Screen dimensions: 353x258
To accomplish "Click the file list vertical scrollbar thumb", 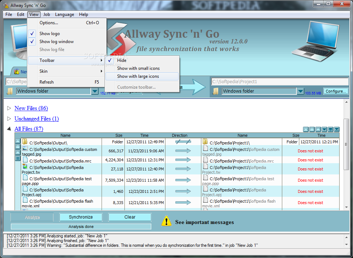I will point(346,144).
